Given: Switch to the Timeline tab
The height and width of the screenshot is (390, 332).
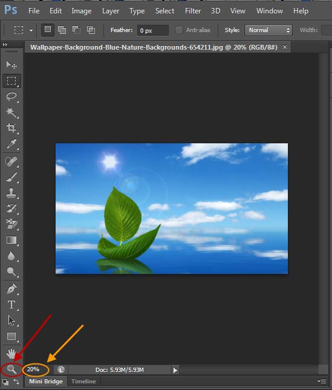Looking at the screenshot, I should click(83, 382).
